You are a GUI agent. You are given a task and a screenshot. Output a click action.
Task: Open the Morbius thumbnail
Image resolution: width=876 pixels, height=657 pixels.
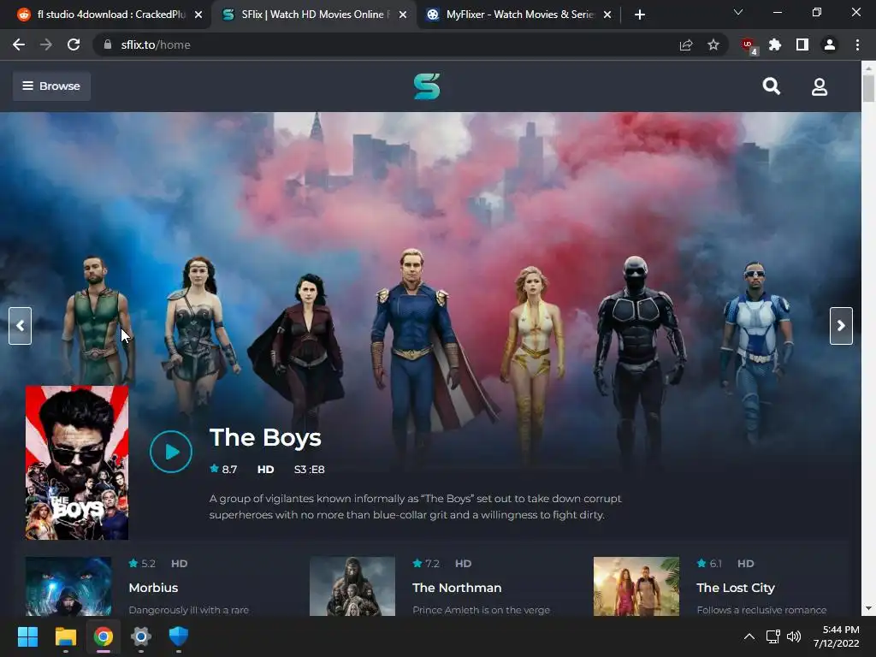[x=68, y=587]
